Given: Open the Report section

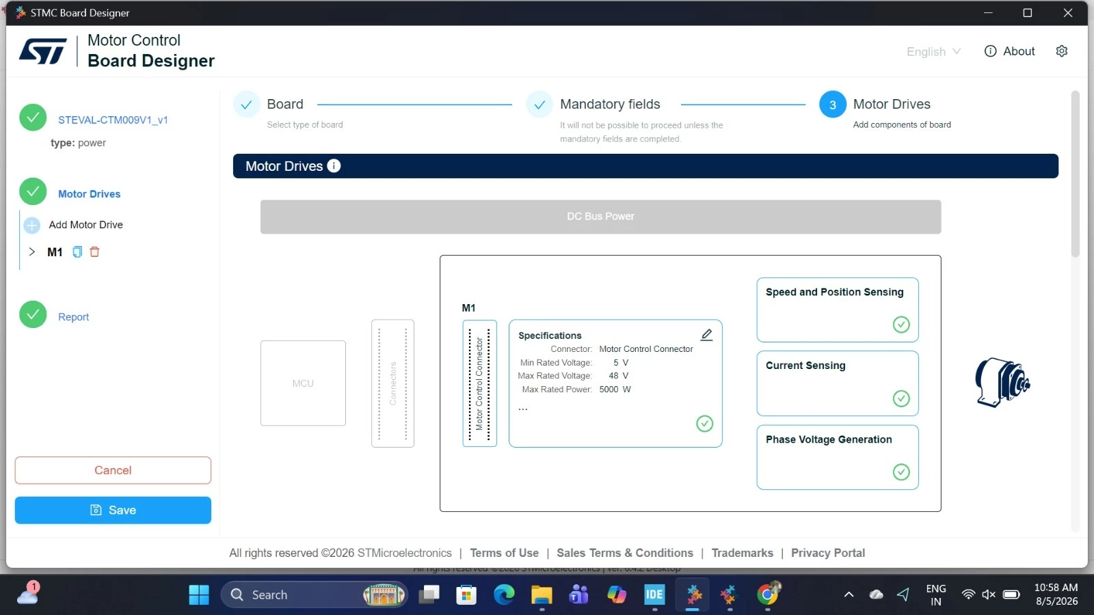Looking at the screenshot, I should (73, 317).
